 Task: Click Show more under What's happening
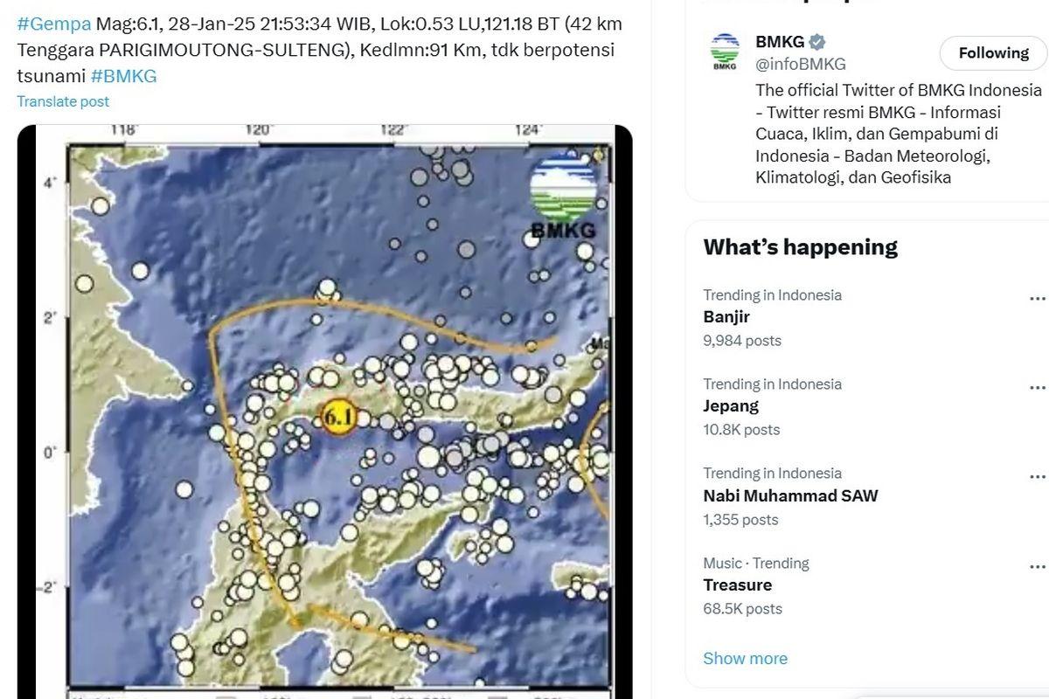(745, 658)
